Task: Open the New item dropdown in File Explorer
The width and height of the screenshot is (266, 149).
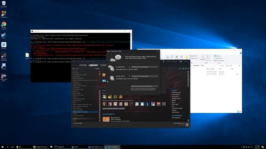Action: click(194, 56)
